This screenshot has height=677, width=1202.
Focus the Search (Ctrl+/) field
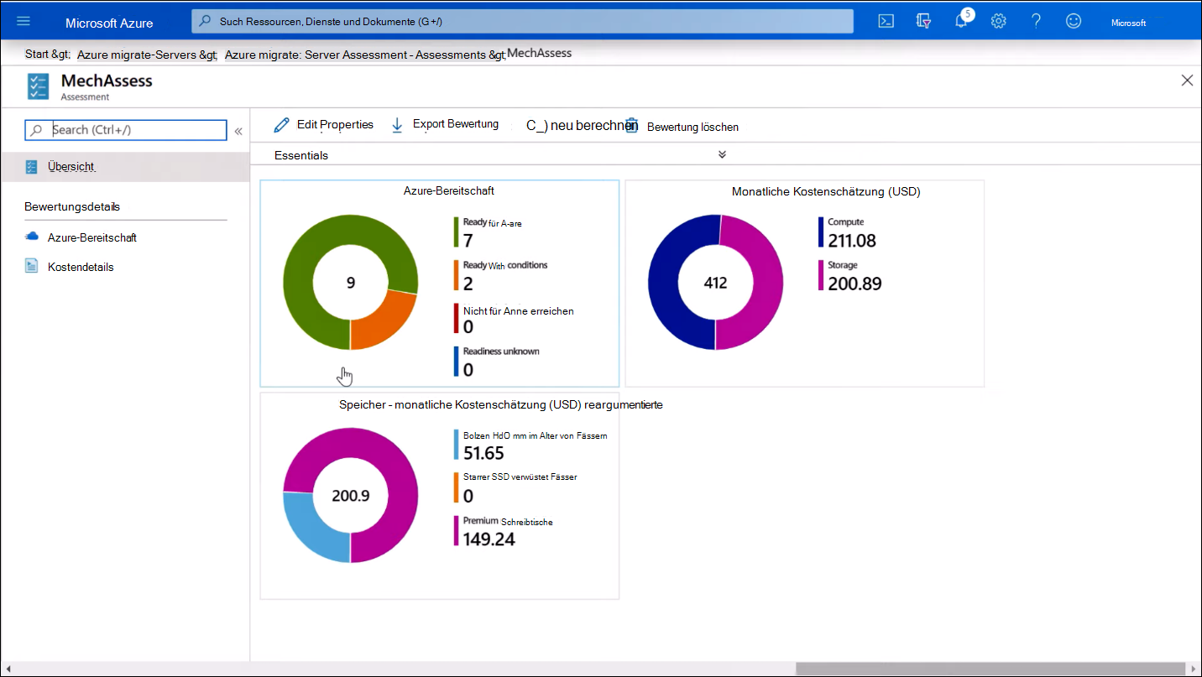(126, 130)
